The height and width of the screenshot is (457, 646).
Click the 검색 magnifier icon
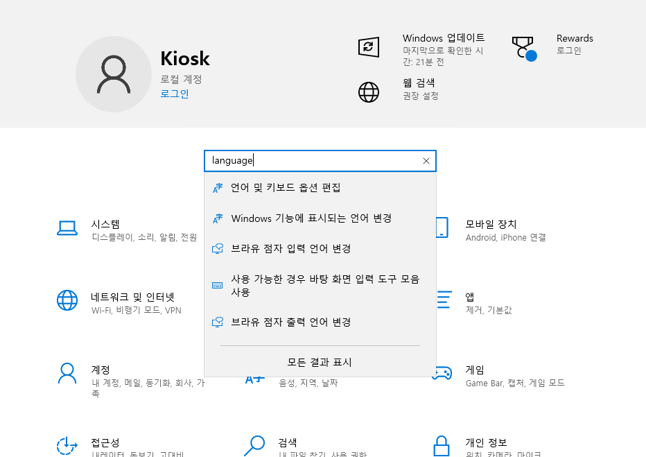point(255,446)
